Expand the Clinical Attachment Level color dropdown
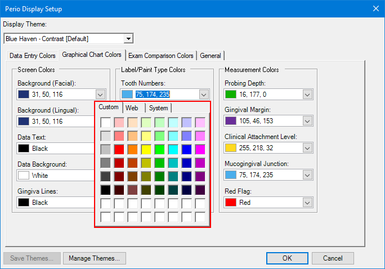Screen dimensions: 385x269 307,148
